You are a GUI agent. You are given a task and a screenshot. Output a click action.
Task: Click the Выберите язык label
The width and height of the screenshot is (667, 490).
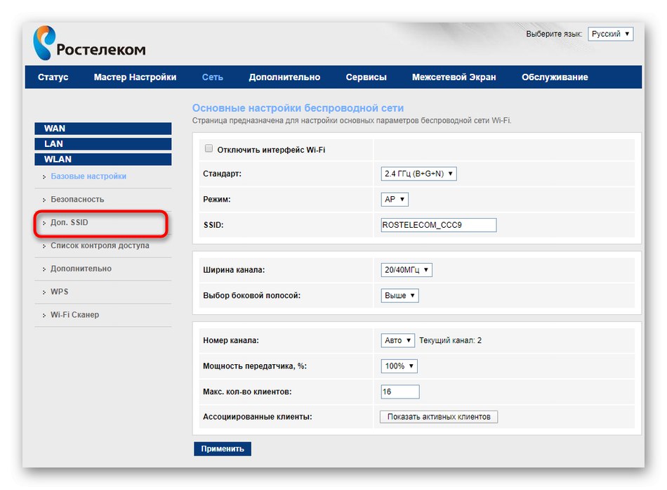pos(554,34)
